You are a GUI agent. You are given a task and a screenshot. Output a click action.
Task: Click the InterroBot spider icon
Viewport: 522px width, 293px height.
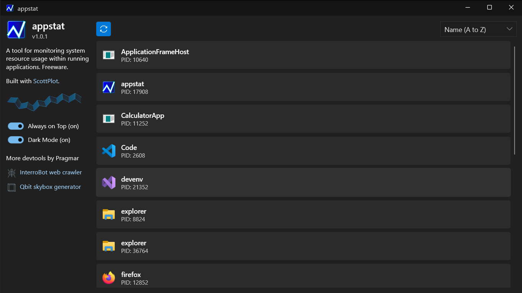(x=12, y=173)
